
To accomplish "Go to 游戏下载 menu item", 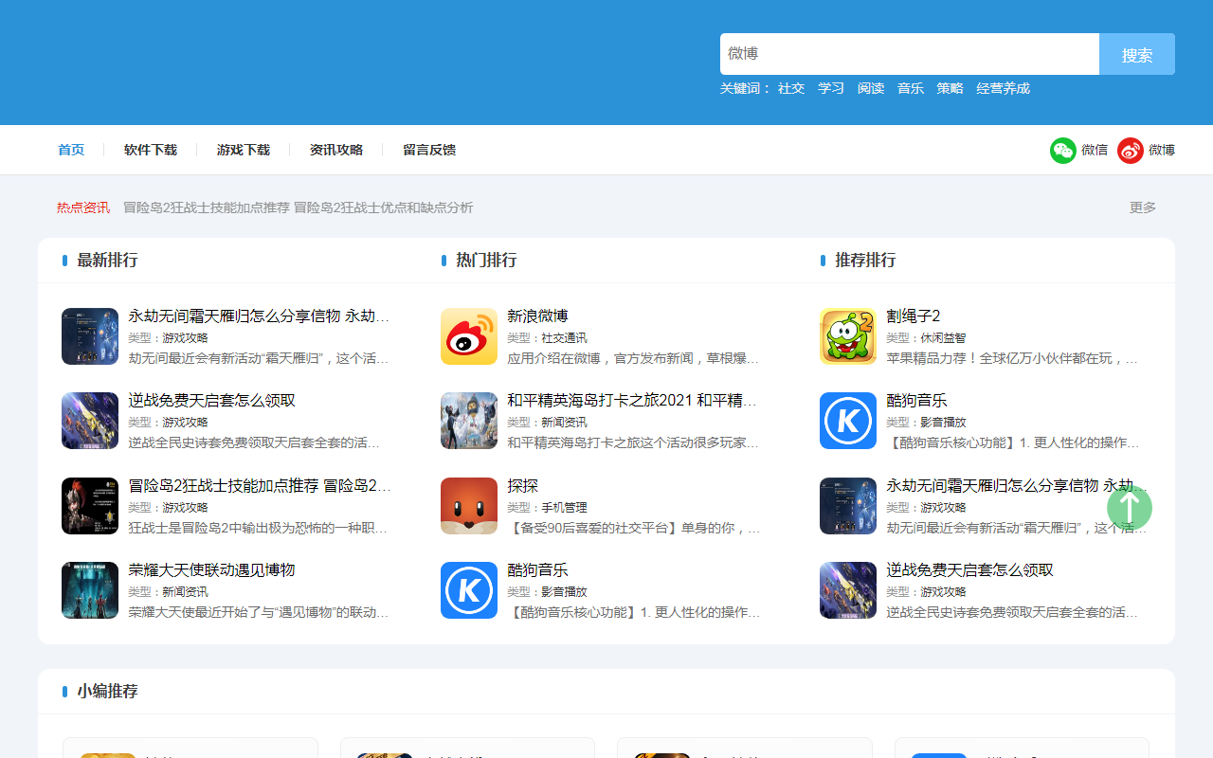I will 244,150.
